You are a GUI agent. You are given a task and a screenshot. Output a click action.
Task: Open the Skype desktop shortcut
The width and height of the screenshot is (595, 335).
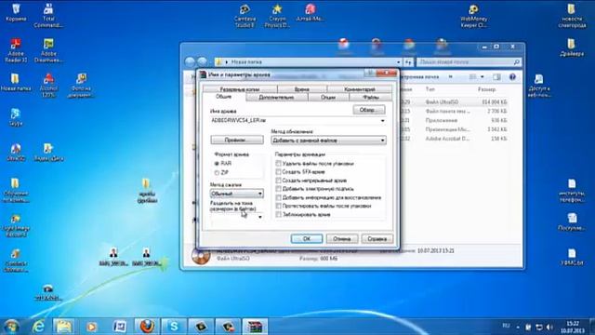pyautogui.click(x=16, y=117)
